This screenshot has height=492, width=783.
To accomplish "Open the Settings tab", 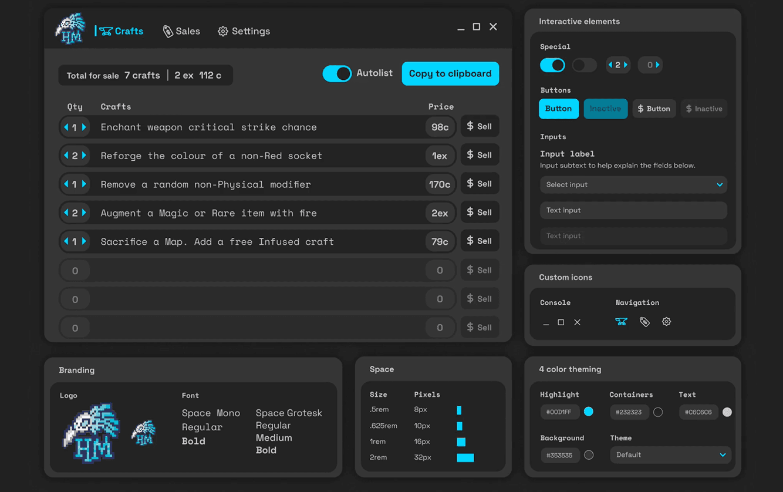I will tap(244, 31).
